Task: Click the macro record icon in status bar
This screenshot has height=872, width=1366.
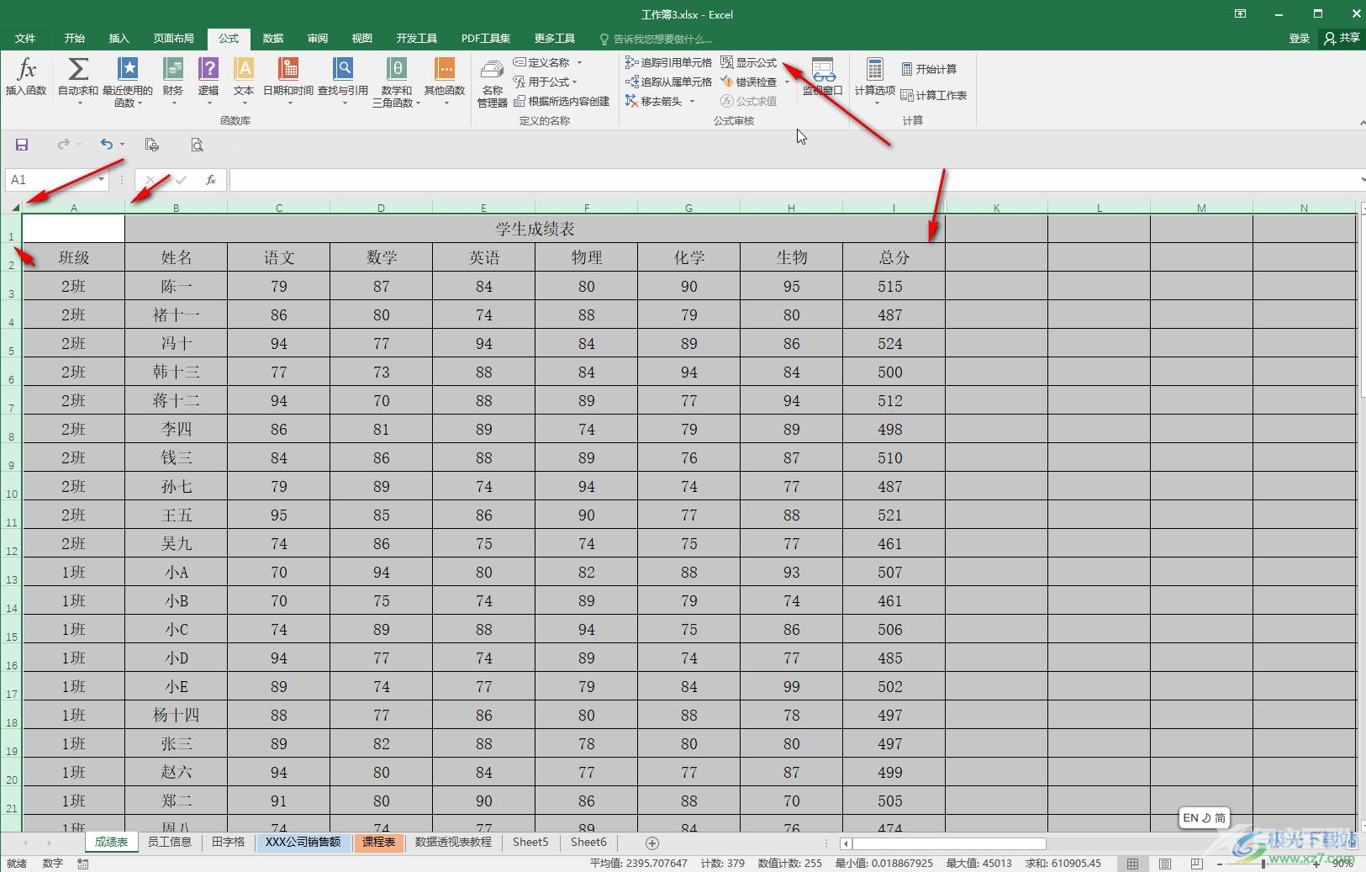Action: [82, 864]
